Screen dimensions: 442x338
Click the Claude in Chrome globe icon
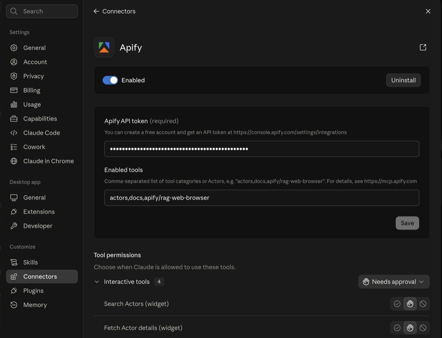pos(14,161)
